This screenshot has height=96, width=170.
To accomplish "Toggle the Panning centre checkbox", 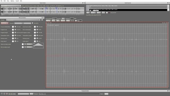I will [15, 38].
